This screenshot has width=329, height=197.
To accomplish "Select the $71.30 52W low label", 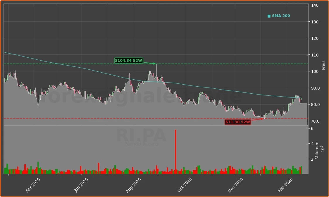I will coord(238,122).
